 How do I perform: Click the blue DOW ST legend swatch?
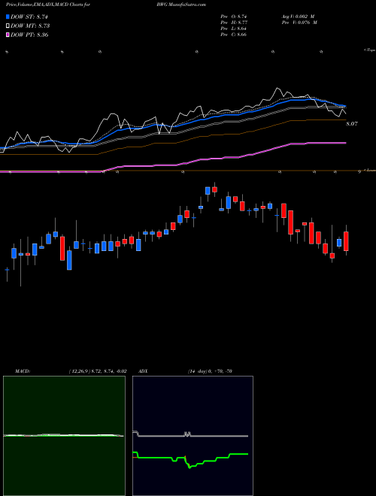(8, 17)
